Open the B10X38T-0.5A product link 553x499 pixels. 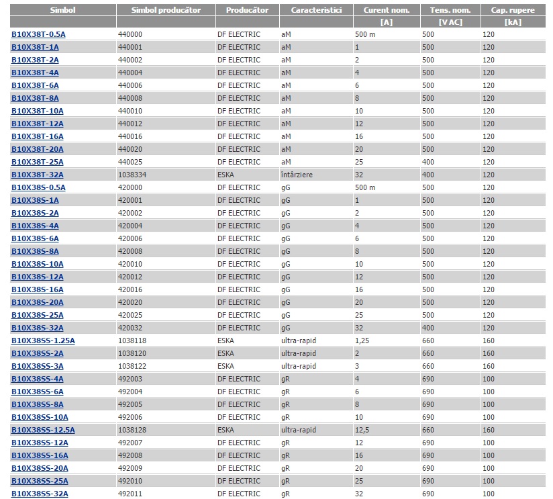38,34
